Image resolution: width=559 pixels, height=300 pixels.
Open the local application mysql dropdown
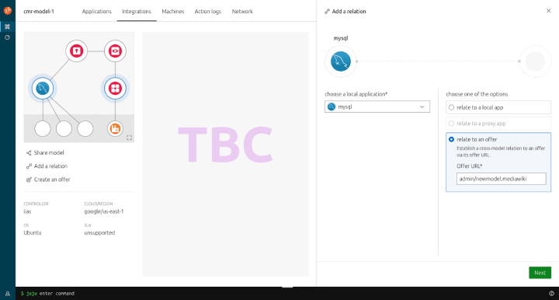point(377,106)
